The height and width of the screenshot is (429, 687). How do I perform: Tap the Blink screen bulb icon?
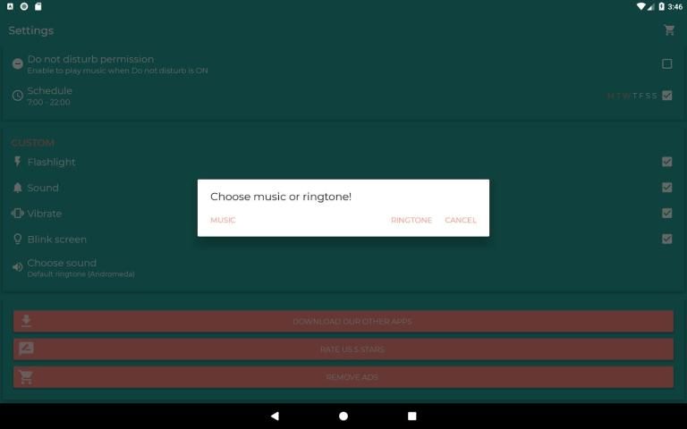(x=17, y=240)
